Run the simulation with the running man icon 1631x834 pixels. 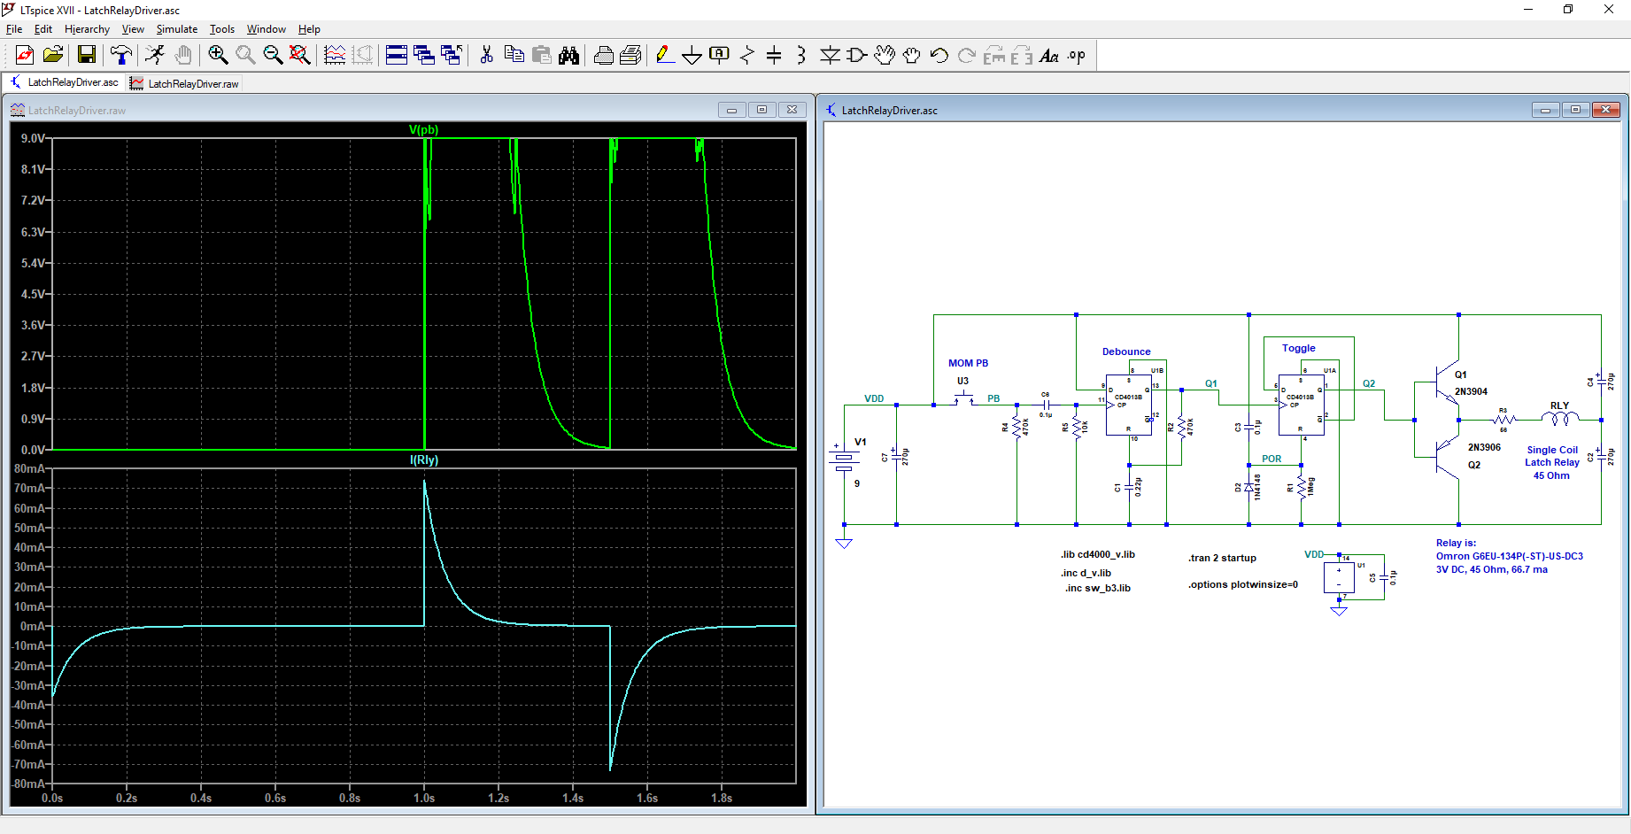(155, 56)
